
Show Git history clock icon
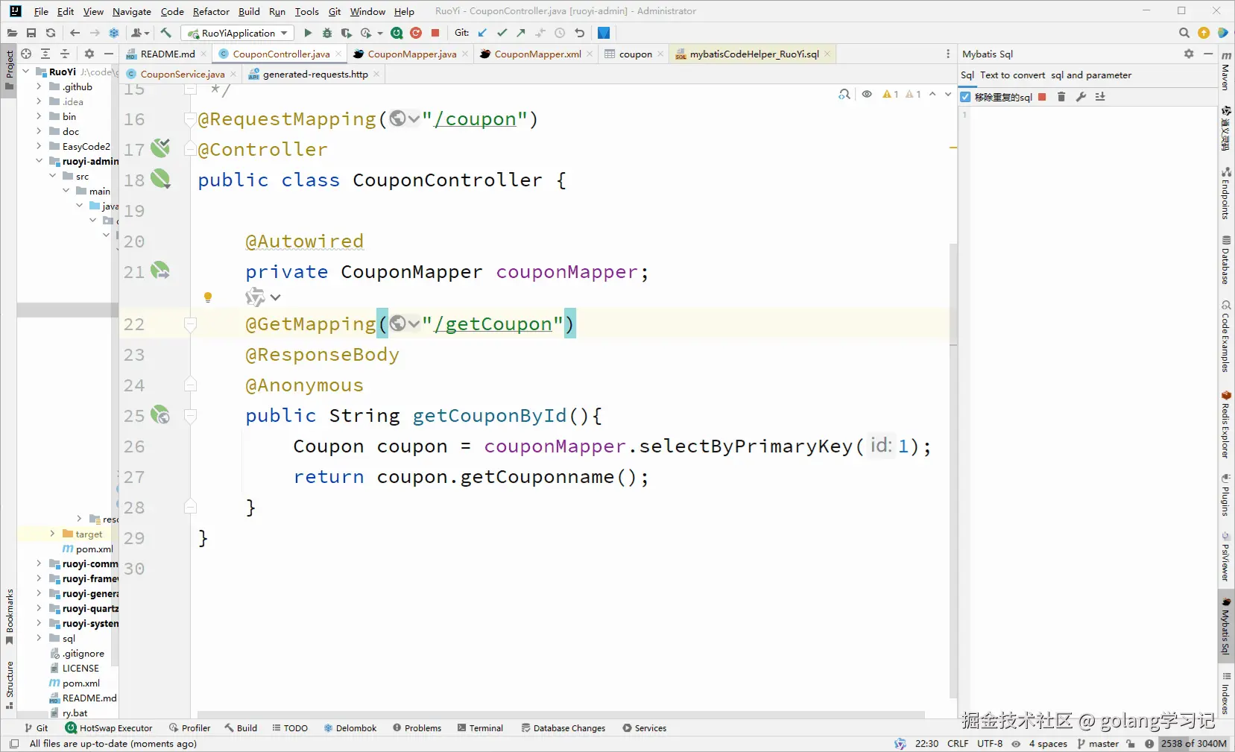[560, 33]
